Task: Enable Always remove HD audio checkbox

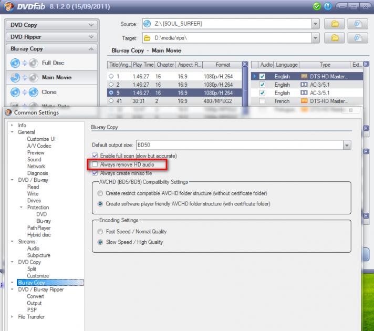Action: pos(95,164)
